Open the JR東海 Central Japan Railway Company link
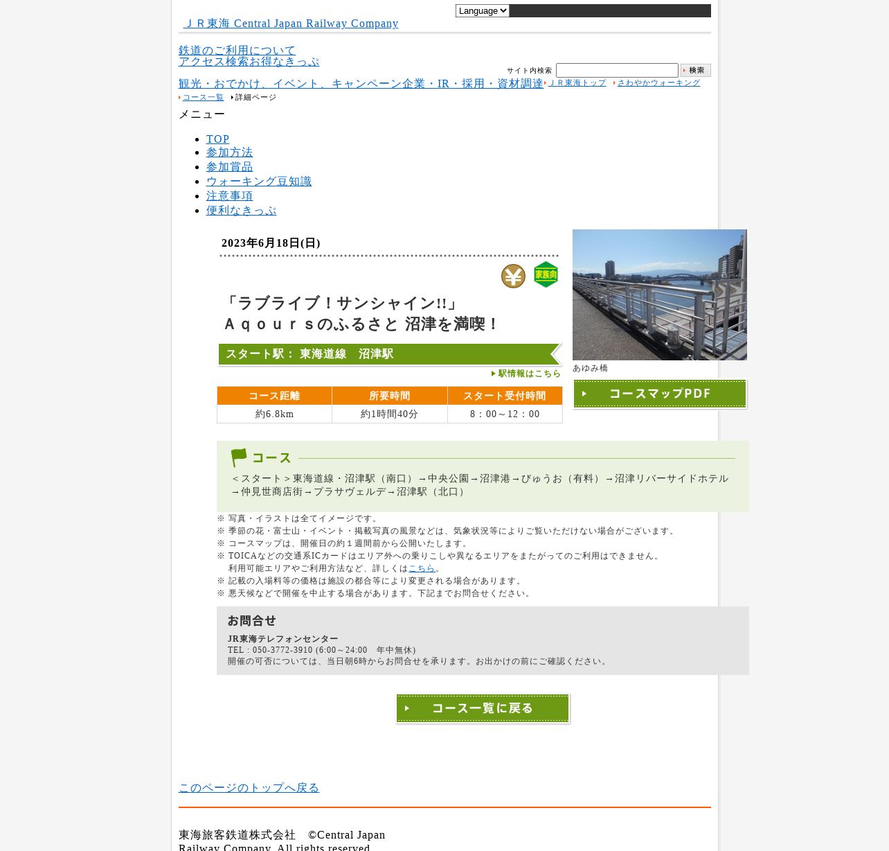 [291, 24]
